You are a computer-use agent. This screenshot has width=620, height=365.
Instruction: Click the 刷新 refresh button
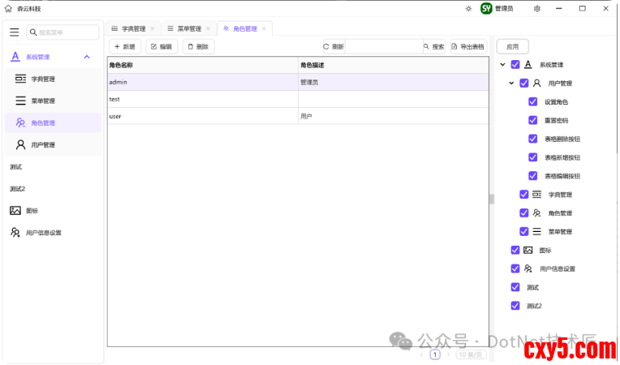[334, 47]
